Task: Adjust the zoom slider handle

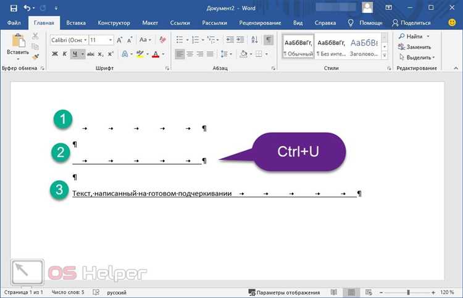Action: (408, 292)
